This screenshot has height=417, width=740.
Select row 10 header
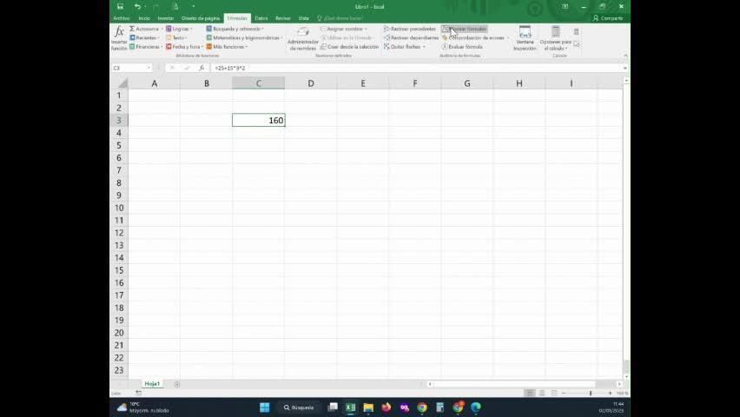(119, 208)
